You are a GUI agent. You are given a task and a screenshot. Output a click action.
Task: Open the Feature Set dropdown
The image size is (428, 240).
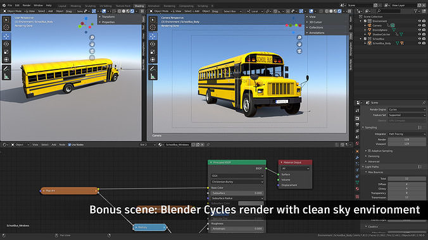(406, 115)
